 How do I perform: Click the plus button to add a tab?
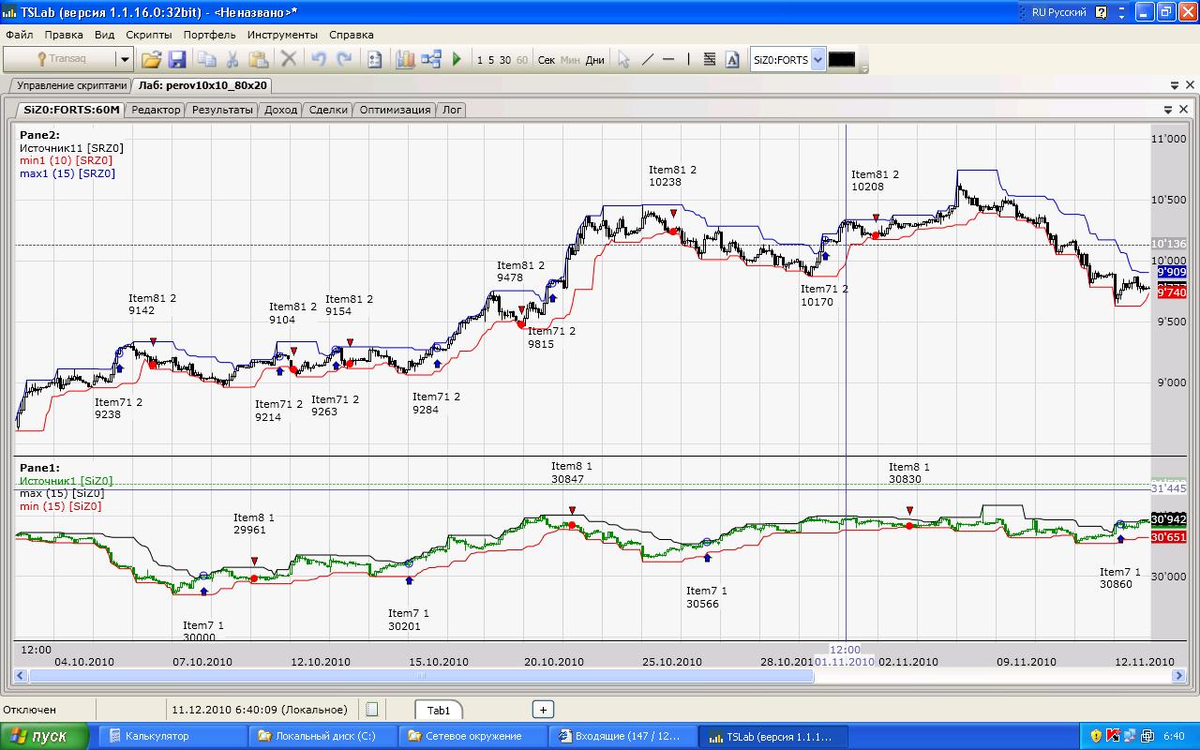click(x=543, y=710)
